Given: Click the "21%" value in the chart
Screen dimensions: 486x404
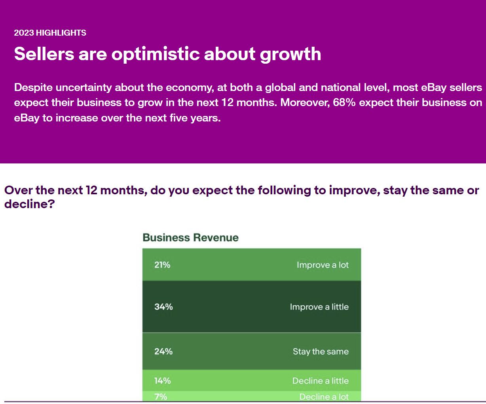Looking at the screenshot, I should coord(162,265).
